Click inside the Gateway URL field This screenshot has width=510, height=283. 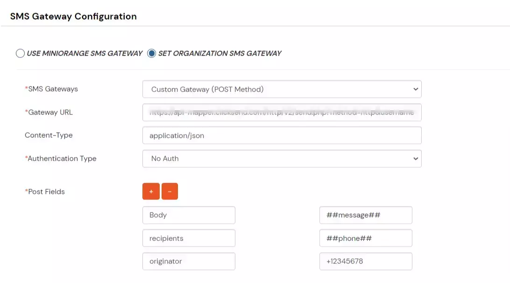tap(281, 112)
